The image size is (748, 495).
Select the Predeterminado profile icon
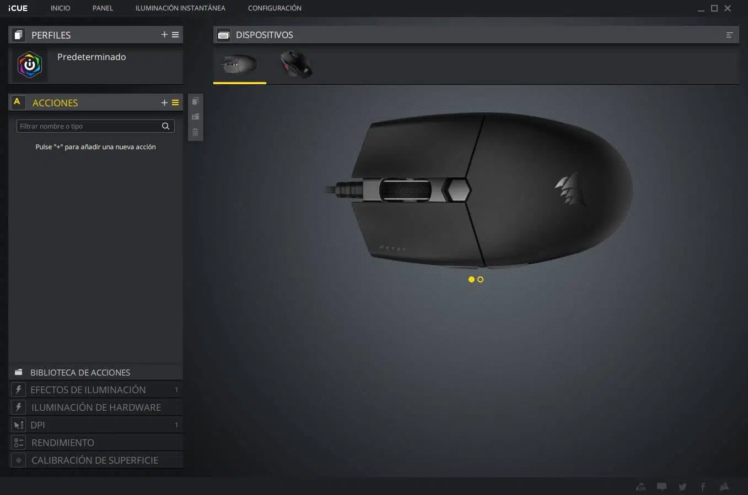click(30, 65)
